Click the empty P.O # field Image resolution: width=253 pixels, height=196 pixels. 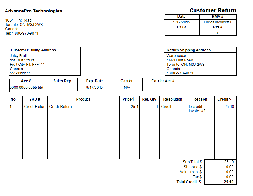181,32
